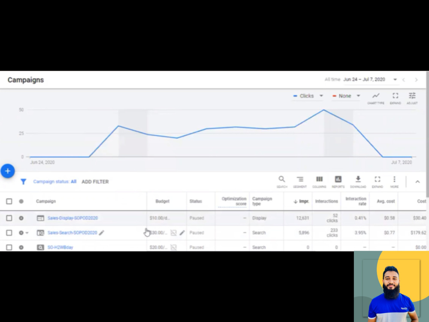Open the None metric dropdown
Viewport: 429px width, 322px height.
pos(346,96)
